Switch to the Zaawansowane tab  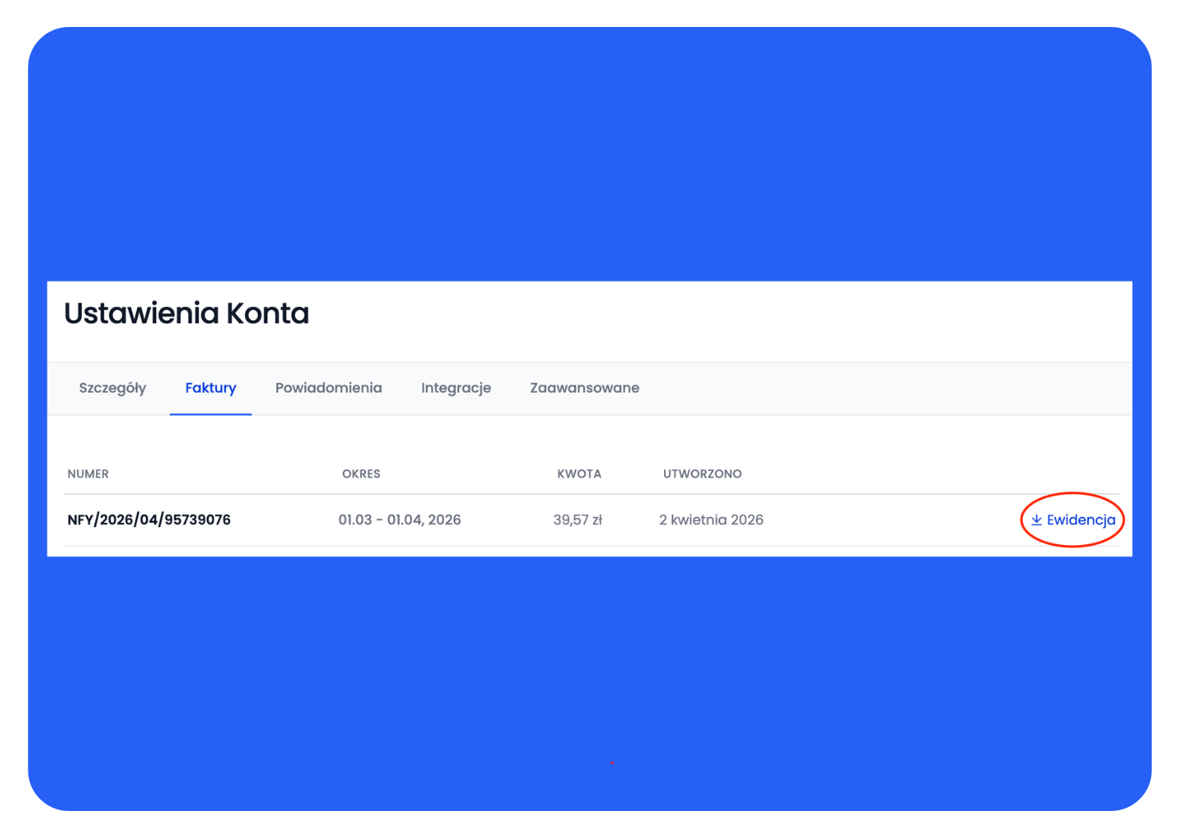[585, 388]
